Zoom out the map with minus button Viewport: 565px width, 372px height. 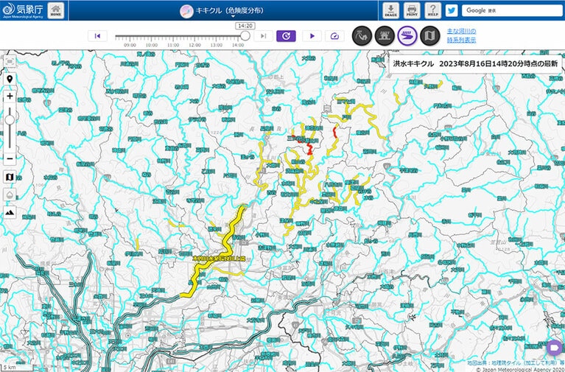[x=10, y=158]
